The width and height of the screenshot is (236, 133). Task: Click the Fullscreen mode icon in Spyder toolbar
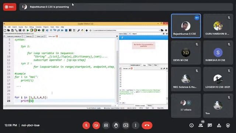click(x=74, y=30)
